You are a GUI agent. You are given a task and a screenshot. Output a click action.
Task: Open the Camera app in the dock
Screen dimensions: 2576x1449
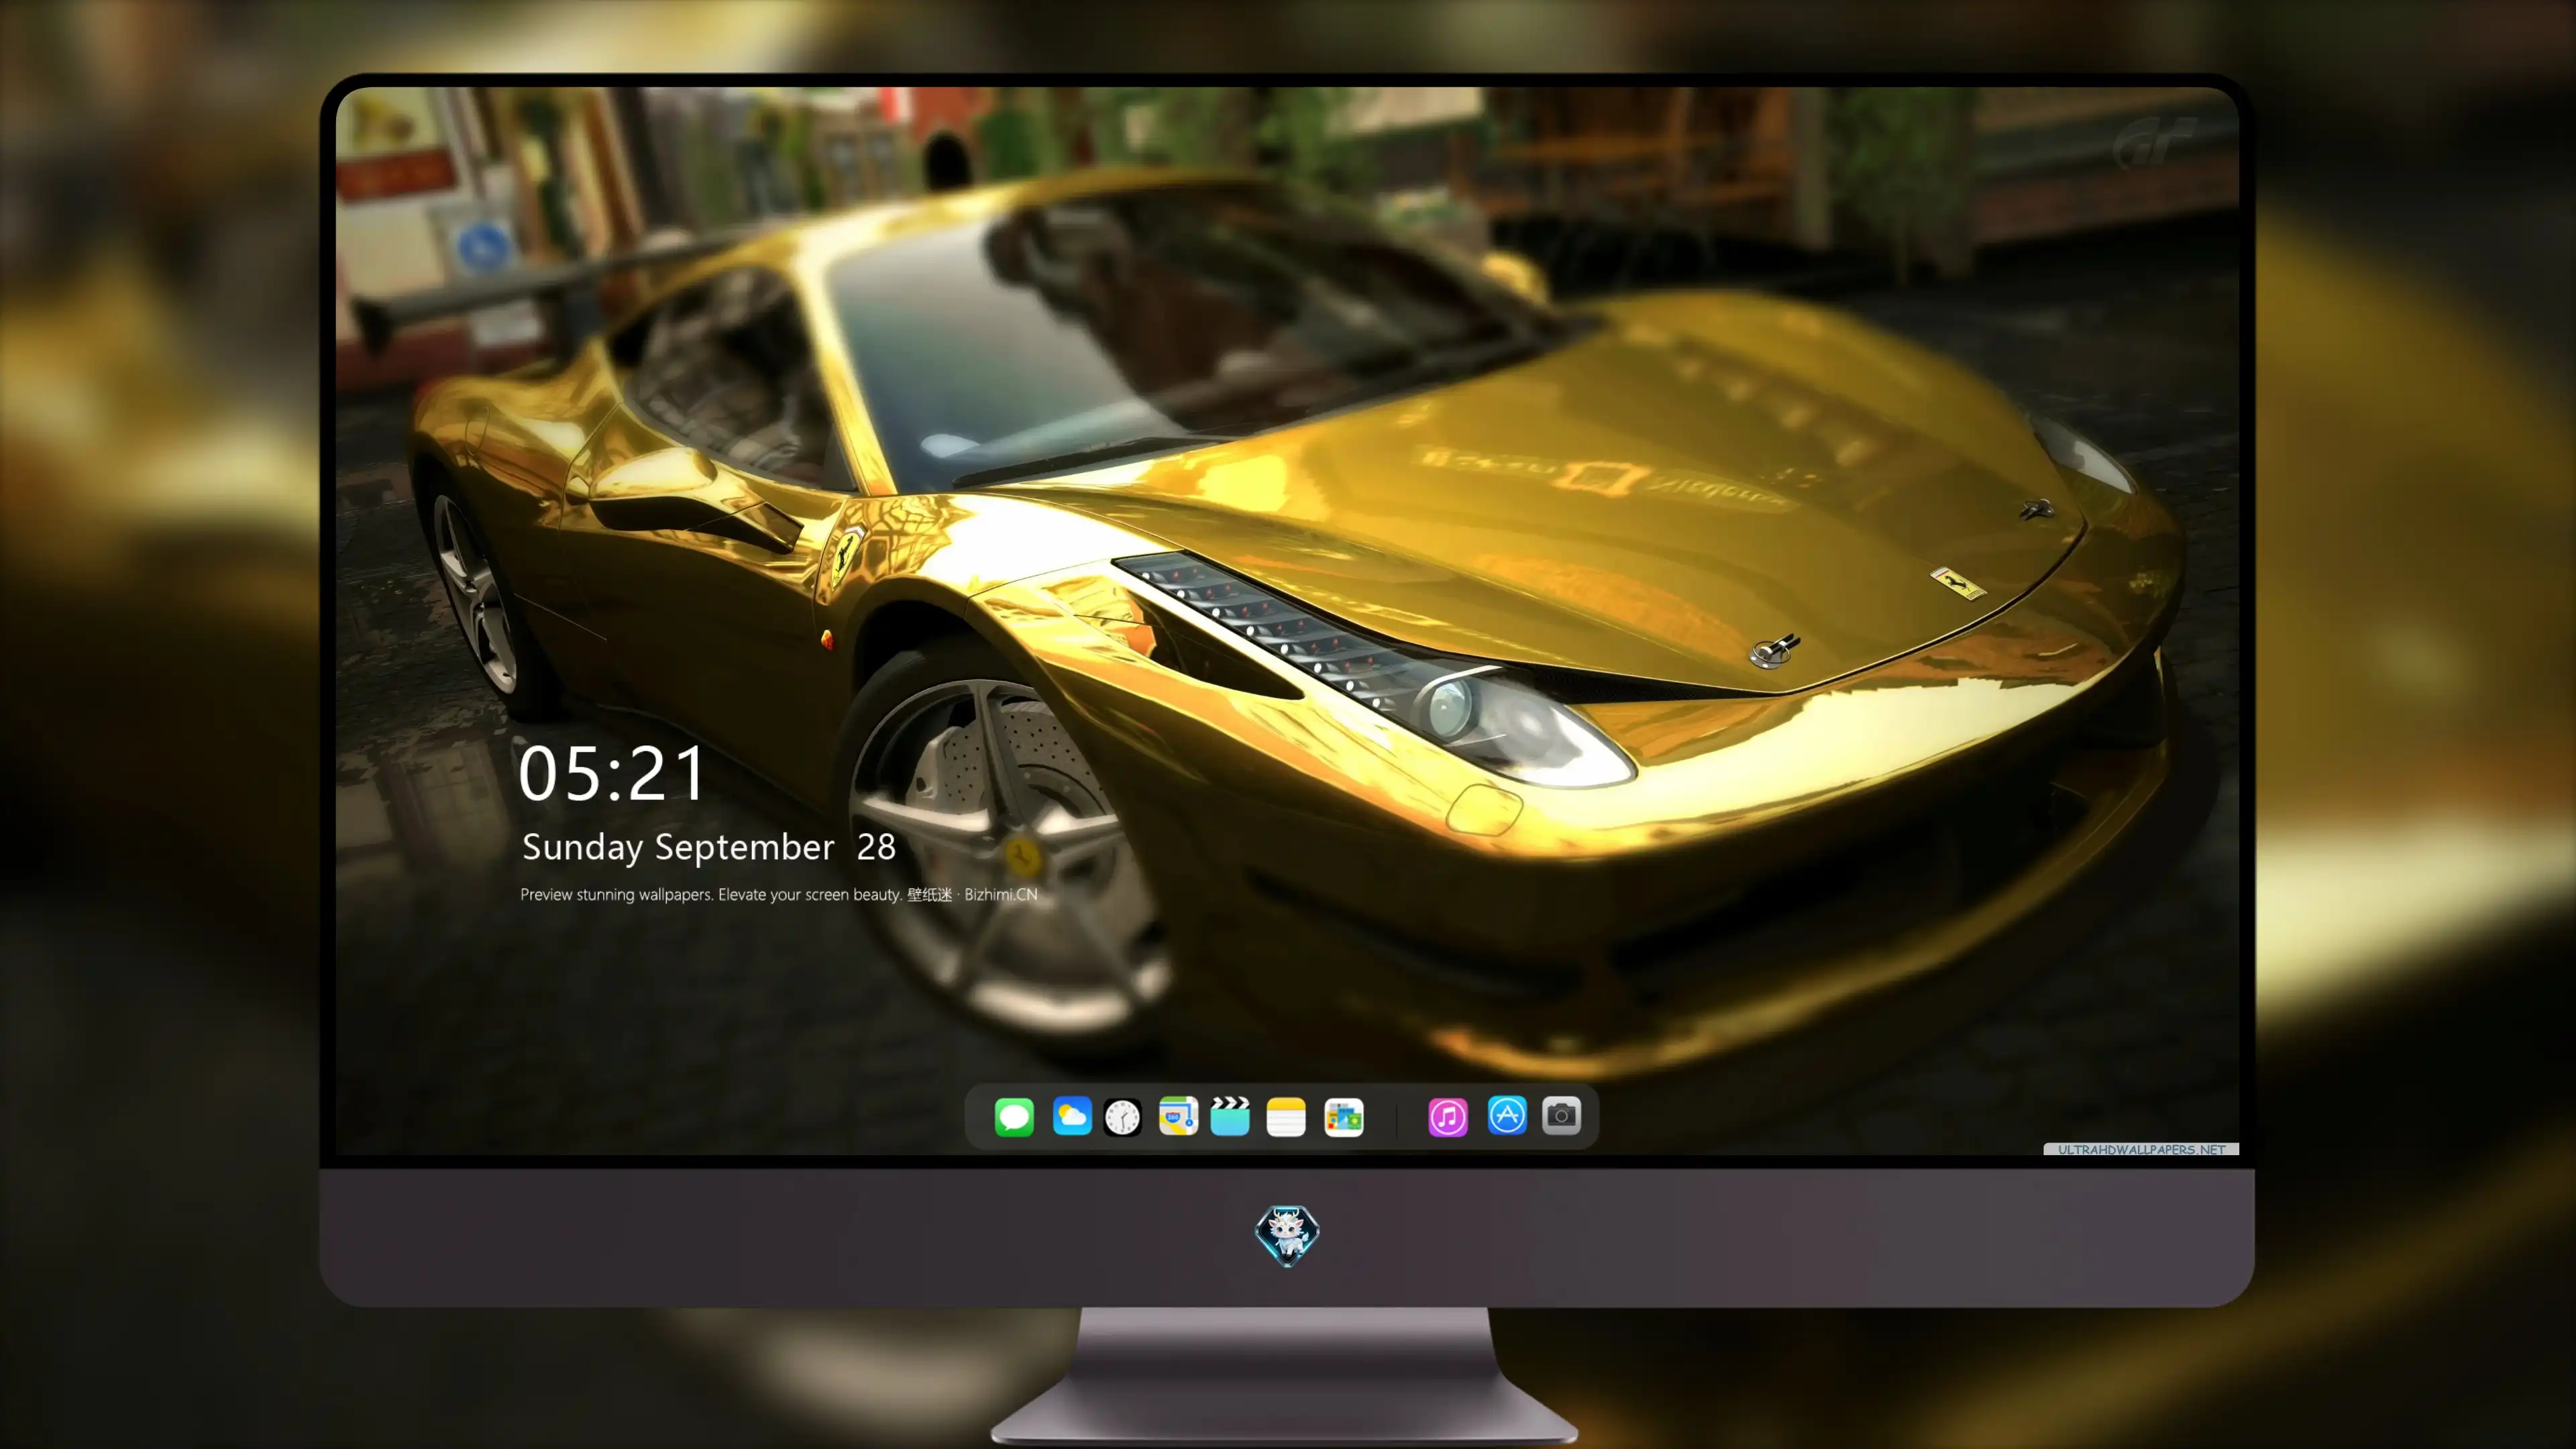[x=1561, y=1116]
